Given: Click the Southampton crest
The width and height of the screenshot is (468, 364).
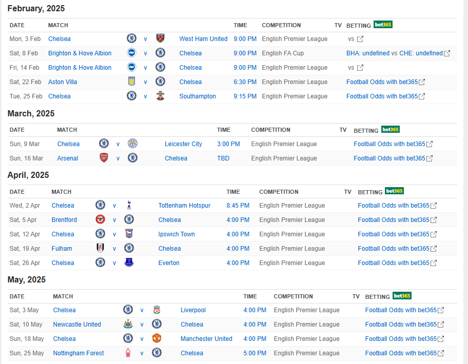Looking at the screenshot, I should (160, 96).
